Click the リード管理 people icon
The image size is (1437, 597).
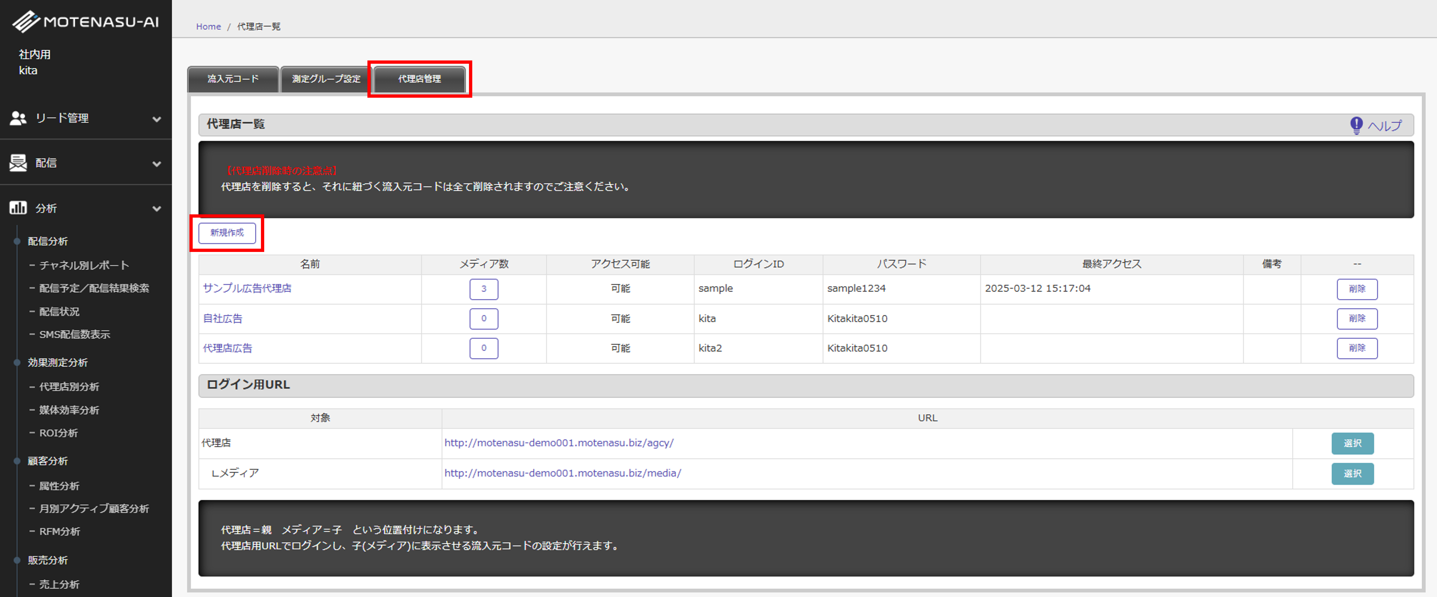[x=18, y=118]
